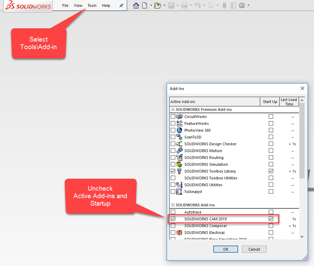
Task: Enable SOLIDWORKS Composer Start Up checkbox
Action: tap(271, 226)
